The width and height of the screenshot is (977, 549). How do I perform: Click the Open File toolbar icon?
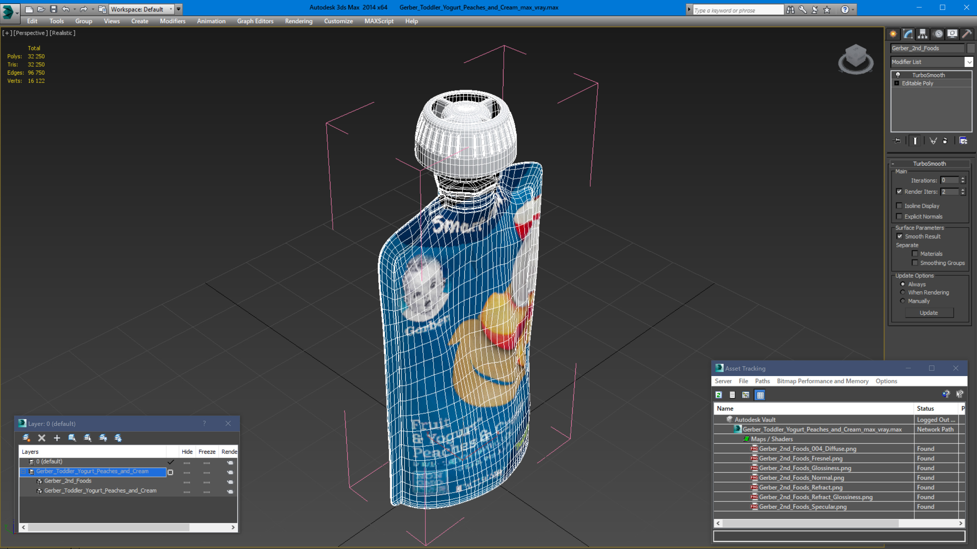41,9
